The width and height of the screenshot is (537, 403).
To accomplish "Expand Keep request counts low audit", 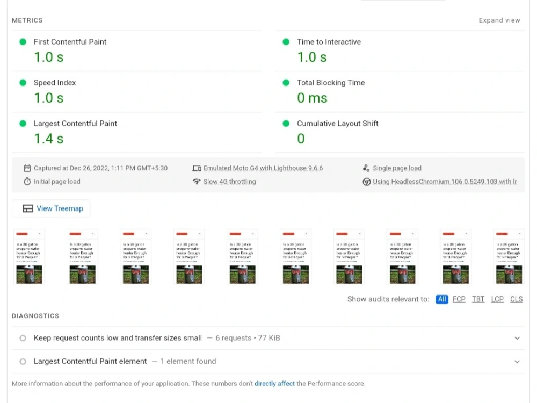I will pos(268,338).
